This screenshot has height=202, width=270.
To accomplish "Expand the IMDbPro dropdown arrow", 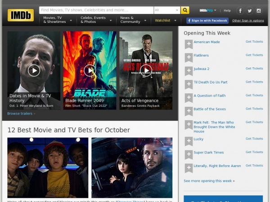I will pyautogui.click(x=215, y=10).
